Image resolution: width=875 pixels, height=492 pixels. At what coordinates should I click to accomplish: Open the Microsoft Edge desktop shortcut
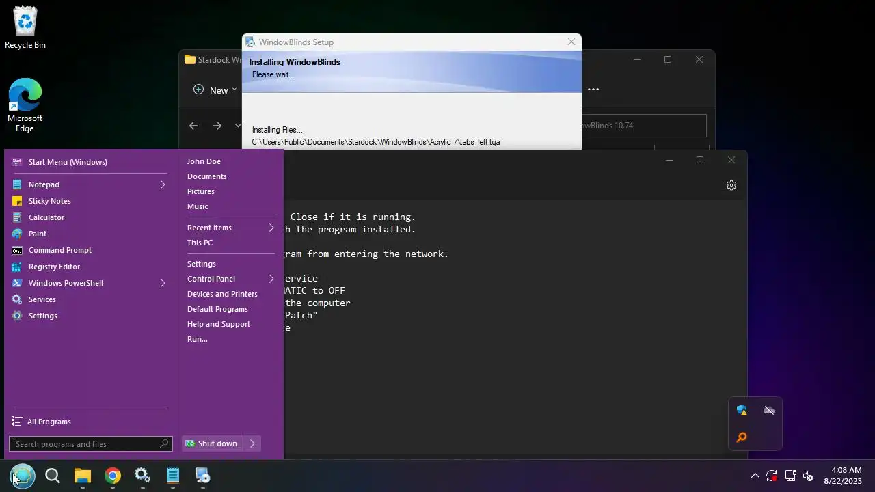click(25, 105)
